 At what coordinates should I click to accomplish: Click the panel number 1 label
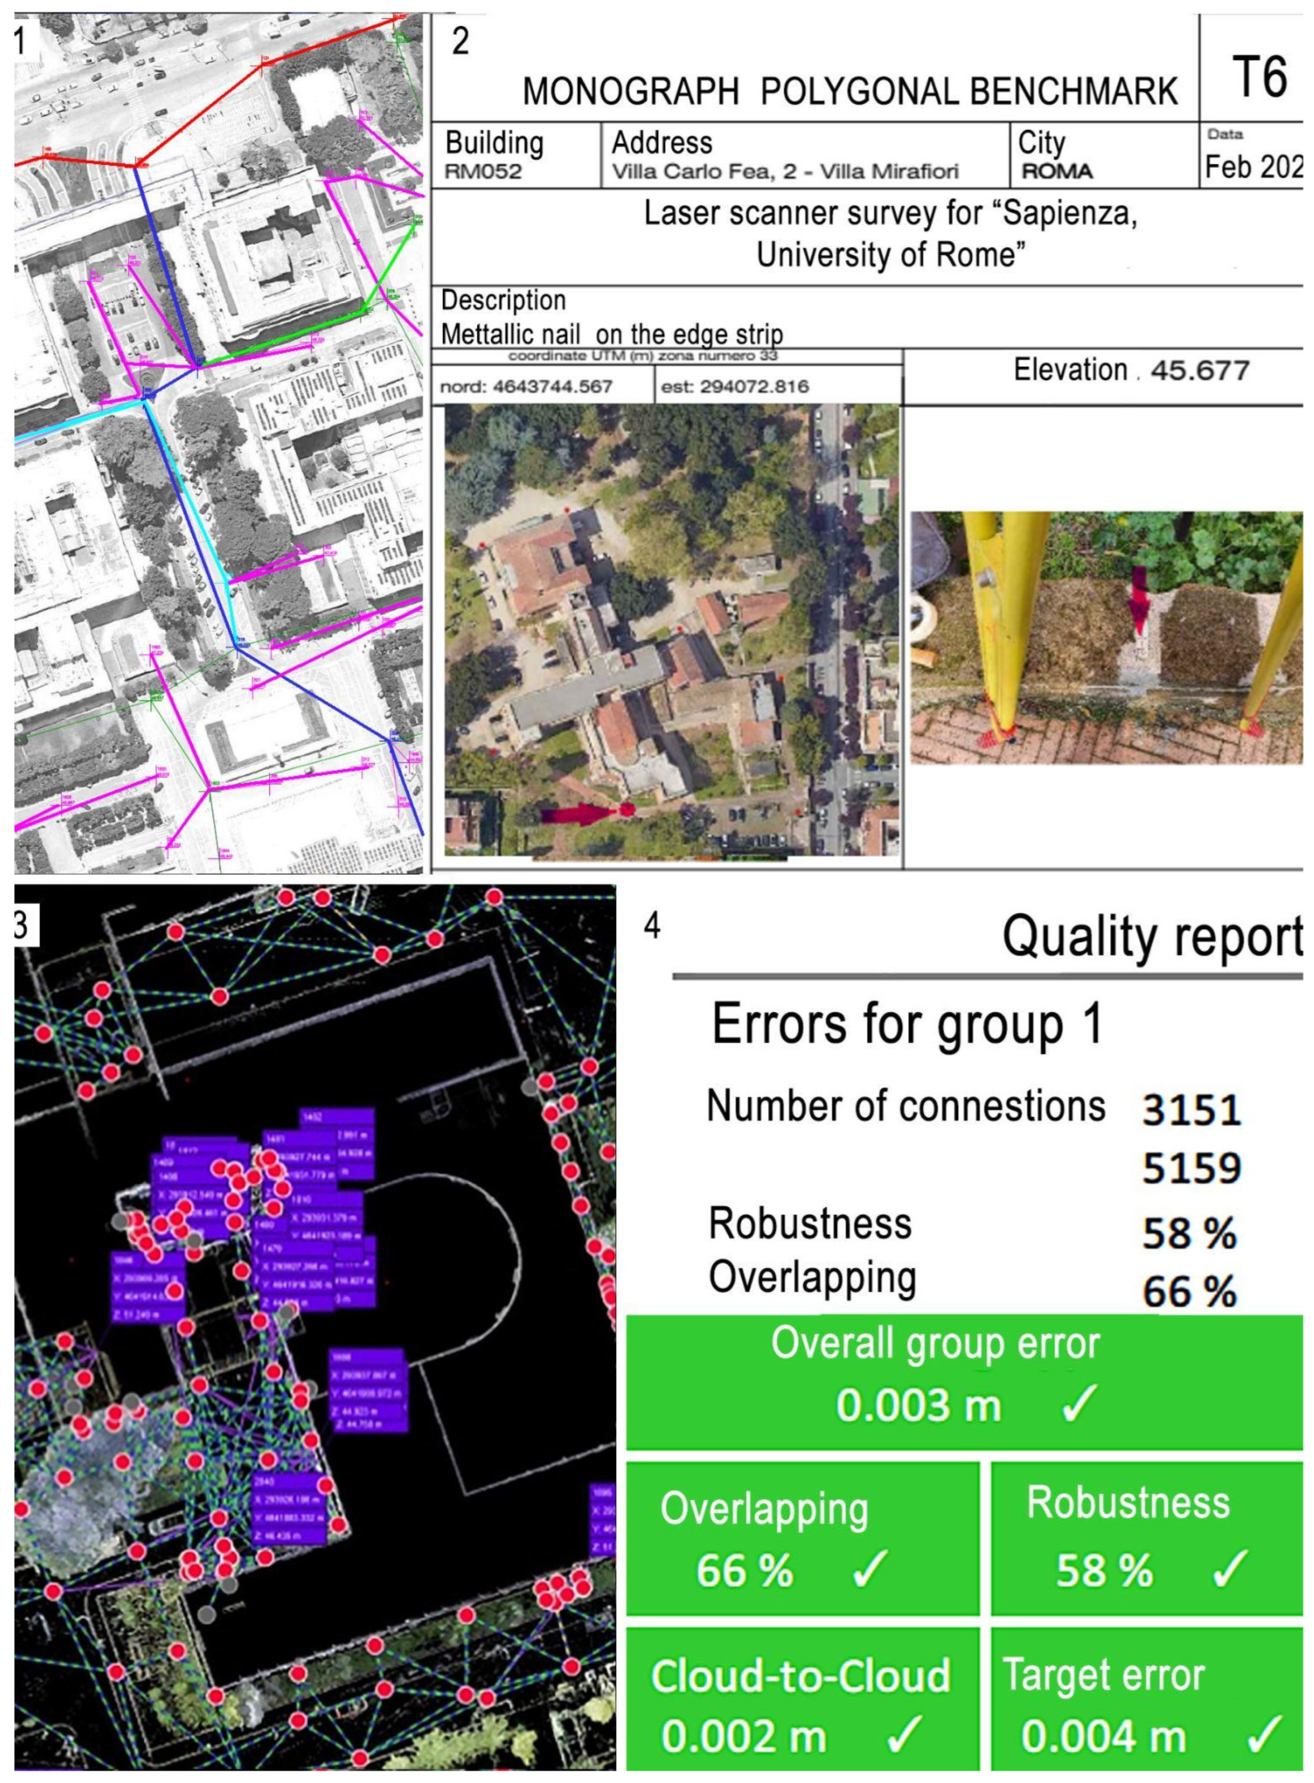[x=21, y=41]
